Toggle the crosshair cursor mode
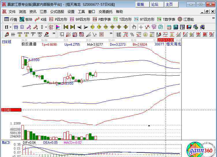 click(x=141, y=27)
